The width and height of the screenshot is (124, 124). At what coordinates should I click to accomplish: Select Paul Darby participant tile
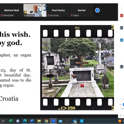58,10
